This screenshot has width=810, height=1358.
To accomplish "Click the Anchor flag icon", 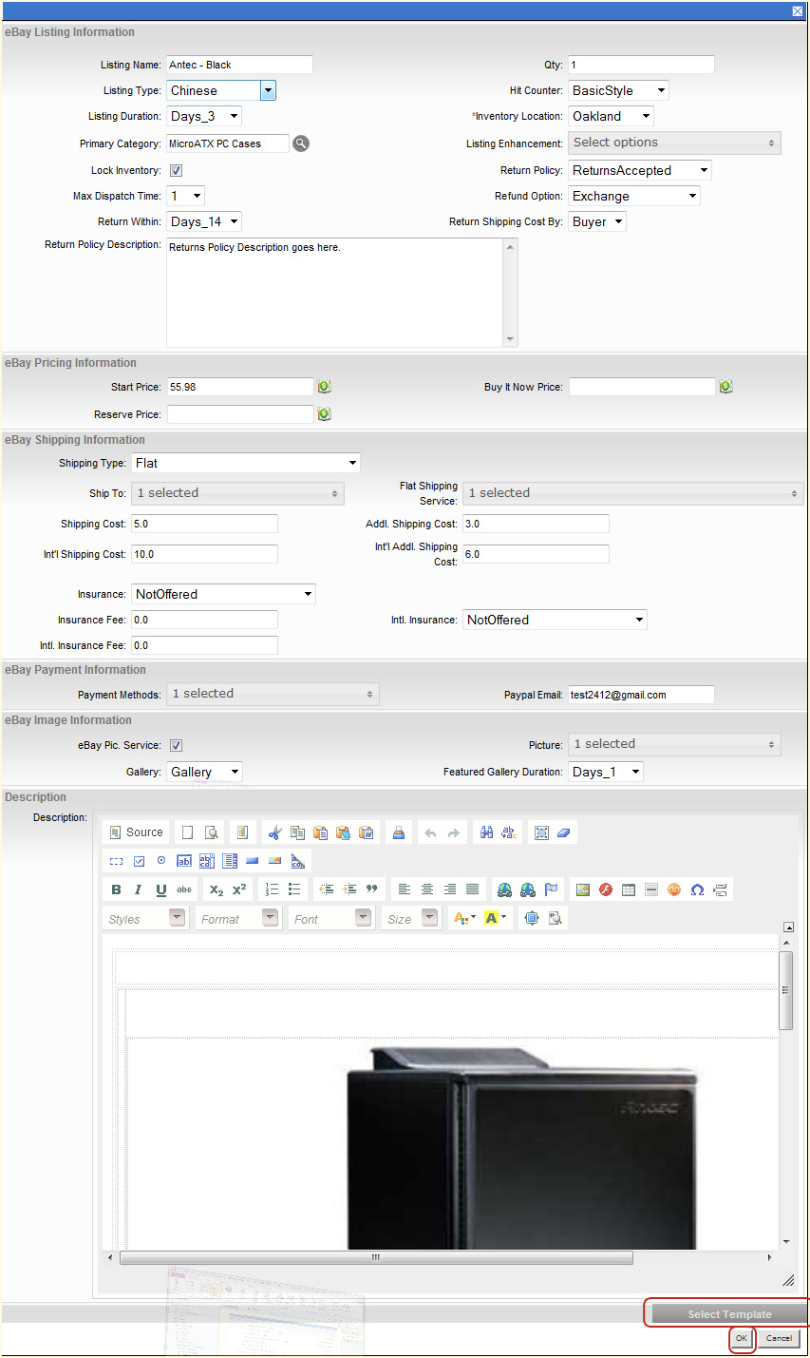I will point(551,889).
